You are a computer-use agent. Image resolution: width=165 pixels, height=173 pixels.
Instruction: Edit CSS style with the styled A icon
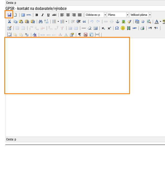pyautogui.click(x=35, y=35)
